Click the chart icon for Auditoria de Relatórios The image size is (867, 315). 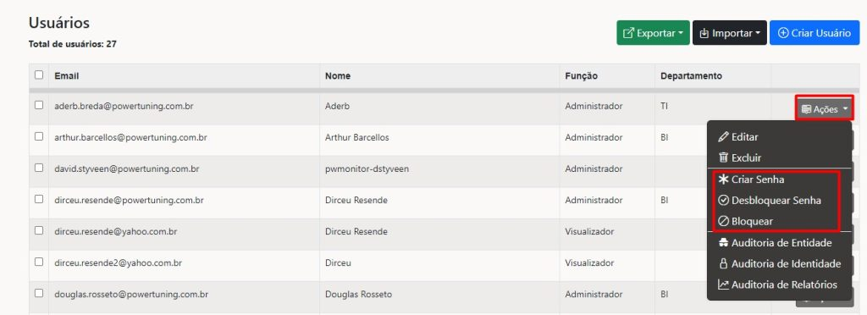723,285
